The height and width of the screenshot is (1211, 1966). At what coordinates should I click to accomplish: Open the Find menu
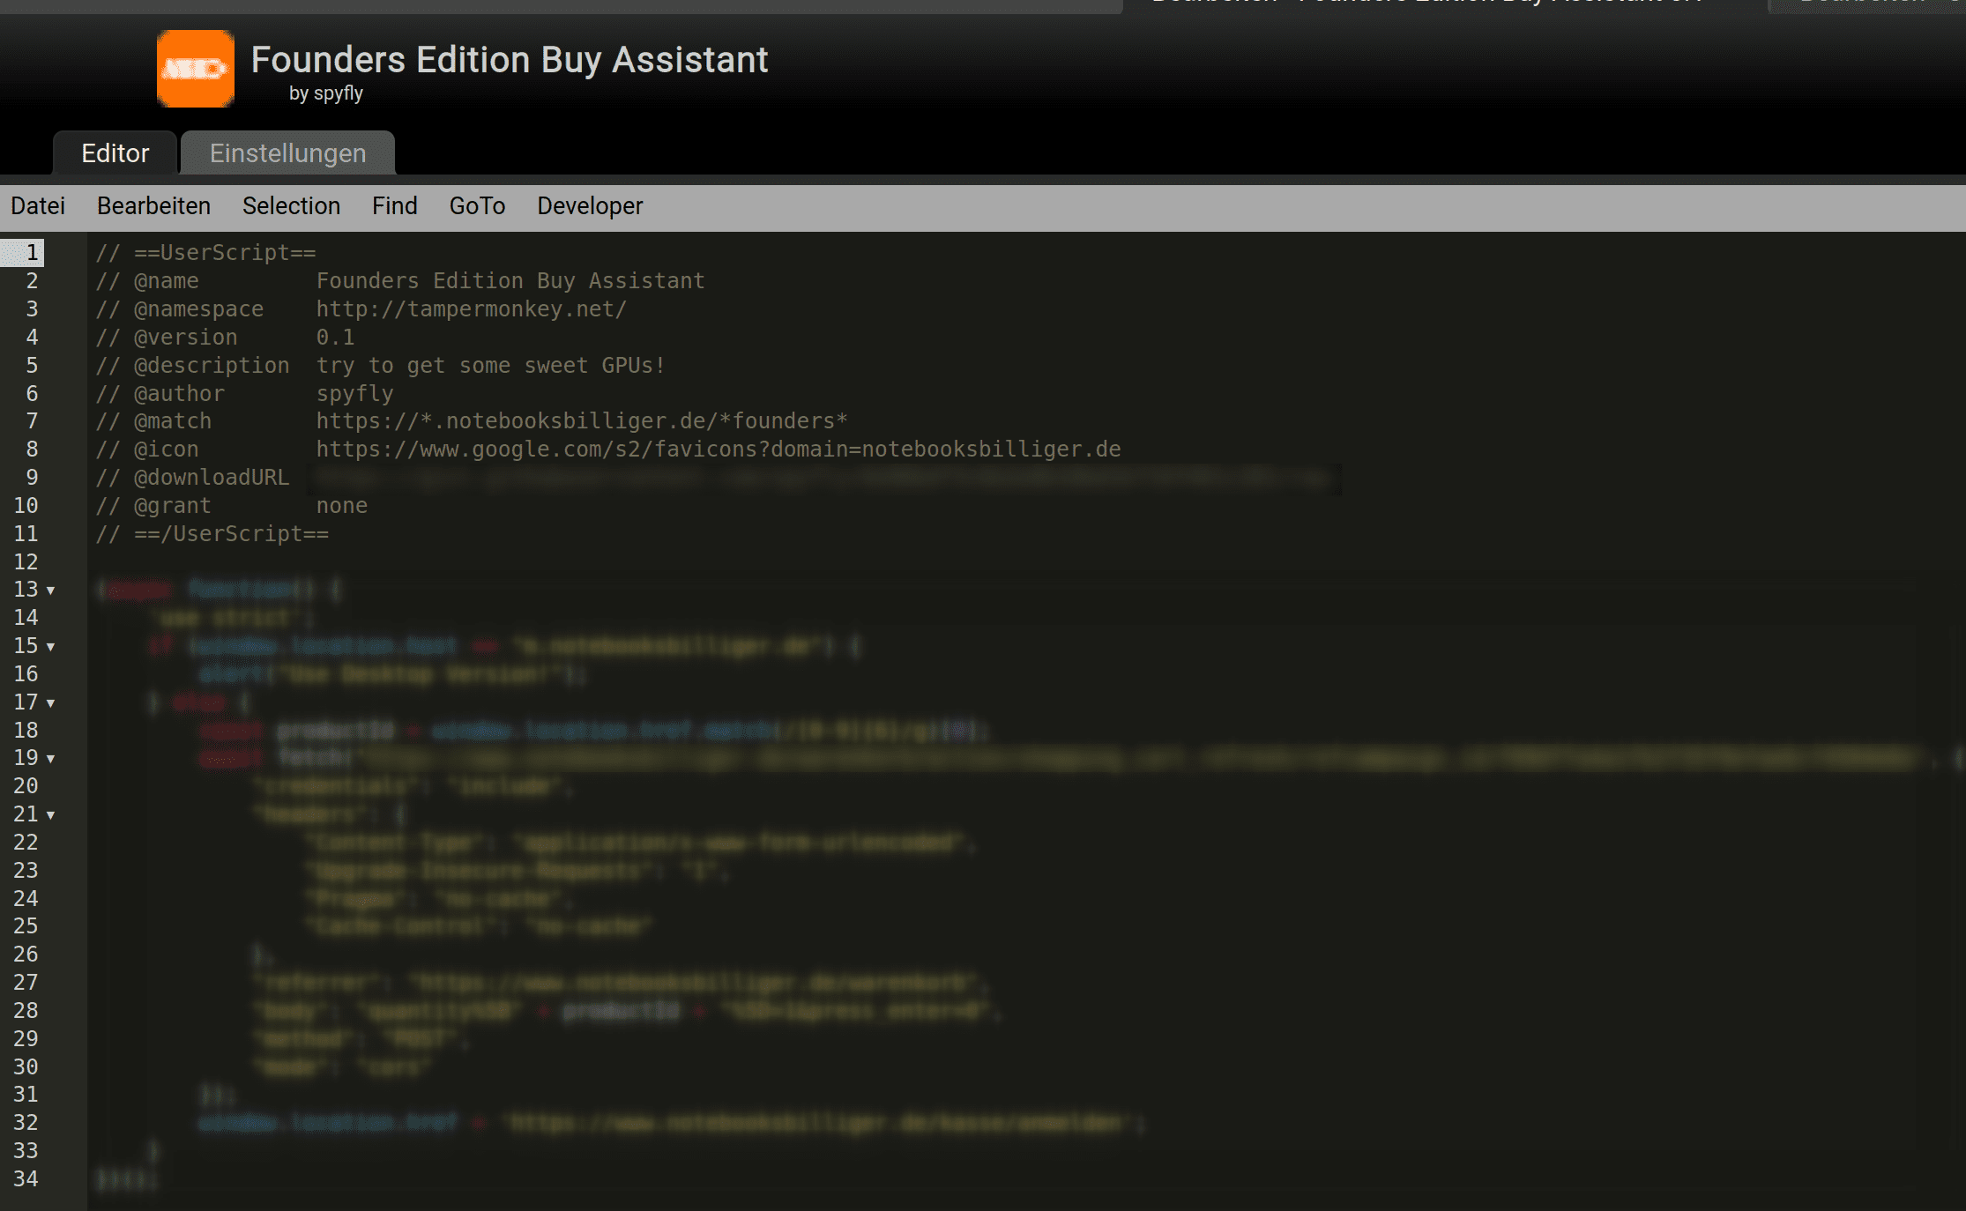(x=394, y=205)
